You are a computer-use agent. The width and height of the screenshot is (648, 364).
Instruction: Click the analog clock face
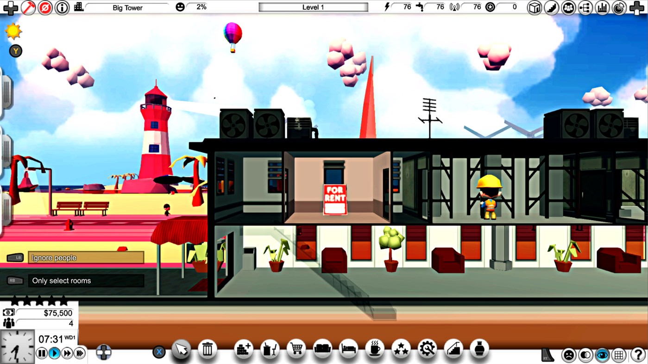[18, 347]
